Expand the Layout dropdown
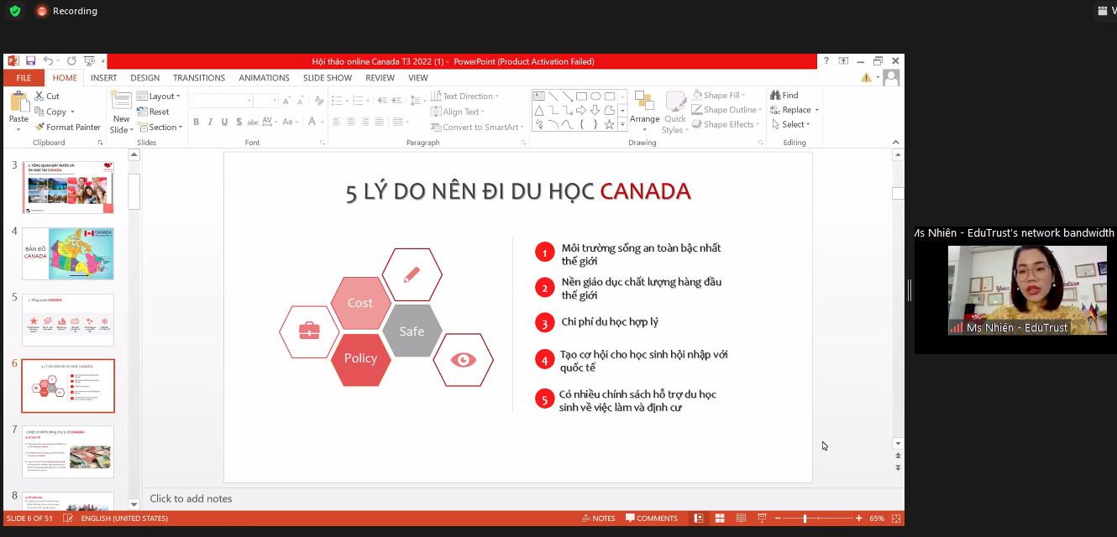Viewport: 1117px width, 537px height. [x=160, y=96]
